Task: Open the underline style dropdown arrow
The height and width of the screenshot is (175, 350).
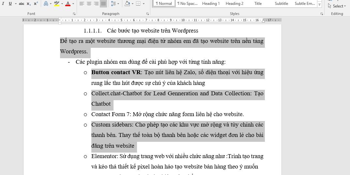Action: tap(16, 4)
